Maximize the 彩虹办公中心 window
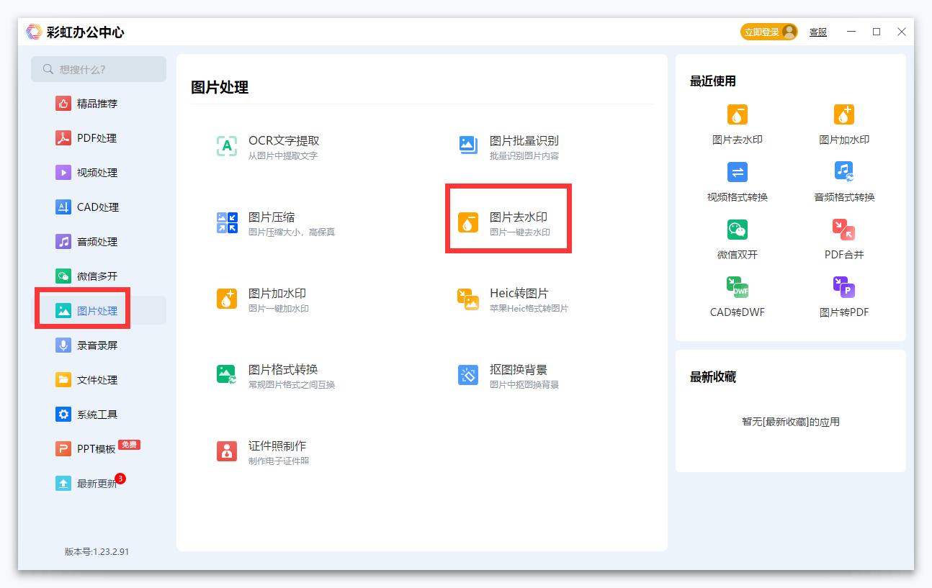932x588 pixels. (x=877, y=32)
